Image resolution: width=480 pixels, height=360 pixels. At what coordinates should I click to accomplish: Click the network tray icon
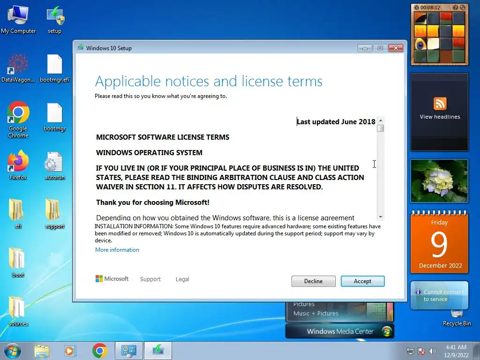410,351
